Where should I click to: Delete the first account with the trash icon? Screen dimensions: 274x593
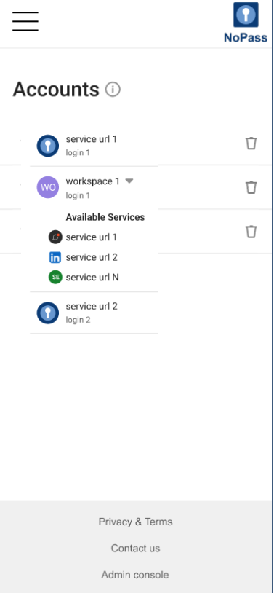click(251, 144)
